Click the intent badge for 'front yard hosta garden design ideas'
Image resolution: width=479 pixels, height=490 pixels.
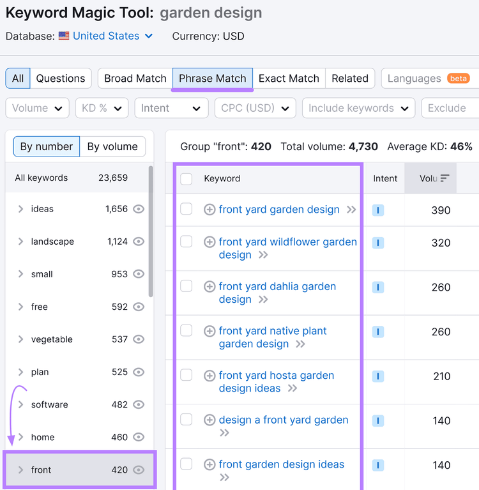(x=377, y=376)
